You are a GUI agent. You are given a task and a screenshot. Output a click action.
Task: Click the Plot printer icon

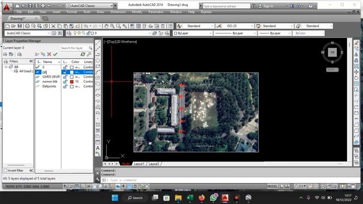[27, 26]
